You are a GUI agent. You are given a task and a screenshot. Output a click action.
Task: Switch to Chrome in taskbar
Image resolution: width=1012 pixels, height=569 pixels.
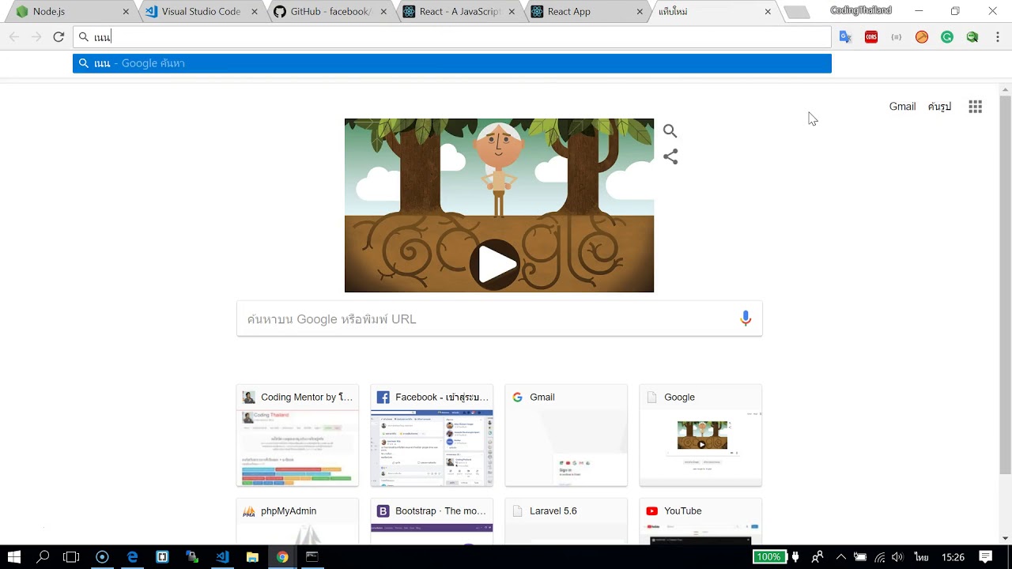pos(282,557)
